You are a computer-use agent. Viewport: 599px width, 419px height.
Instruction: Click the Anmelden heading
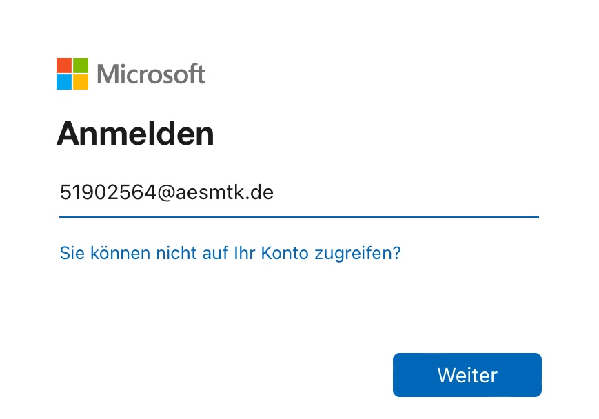pyautogui.click(x=135, y=133)
